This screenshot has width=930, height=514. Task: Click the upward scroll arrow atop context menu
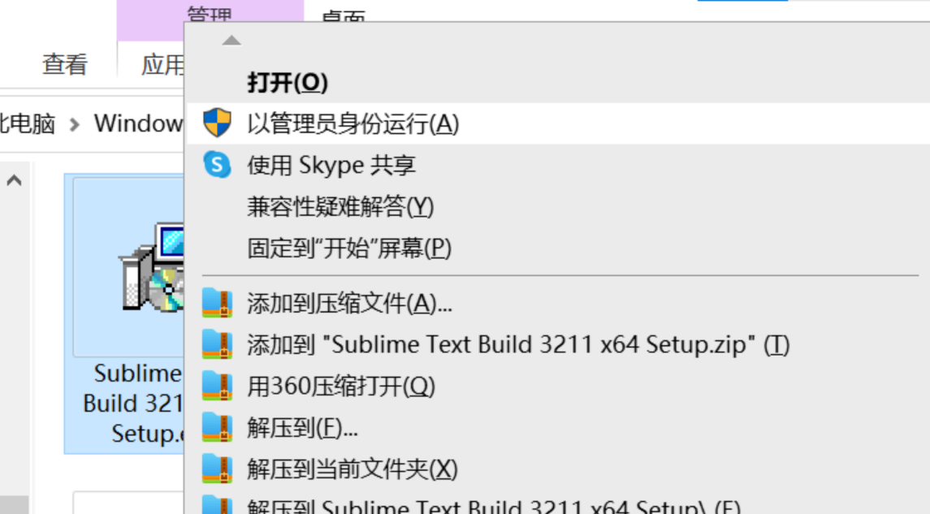point(231,40)
